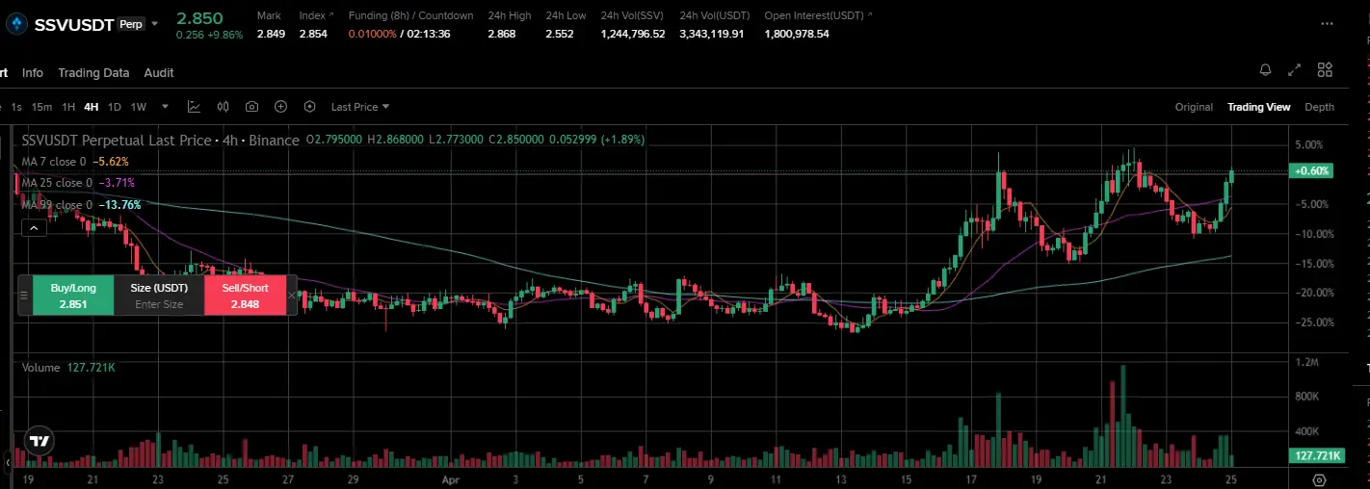Click the Size (USDT) Enter Size field
Screen dimensions: 1370x489
159,296
